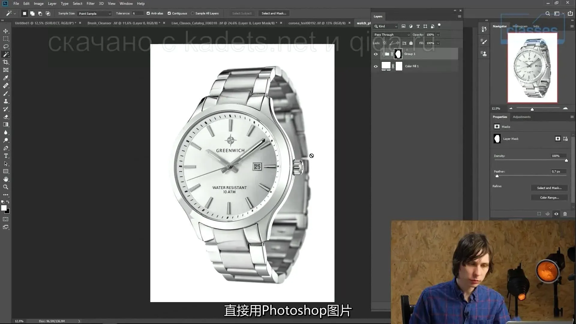Image resolution: width=576 pixels, height=324 pixels.
Task: Click the Navigator zoom-in mountain button
Action: coord(565,108)
